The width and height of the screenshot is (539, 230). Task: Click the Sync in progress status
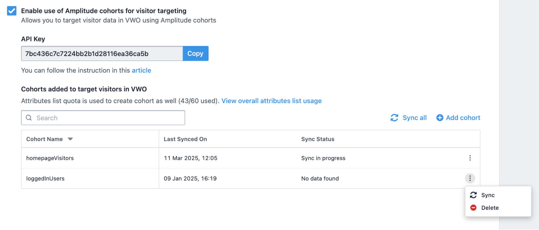tap(323, 158)
